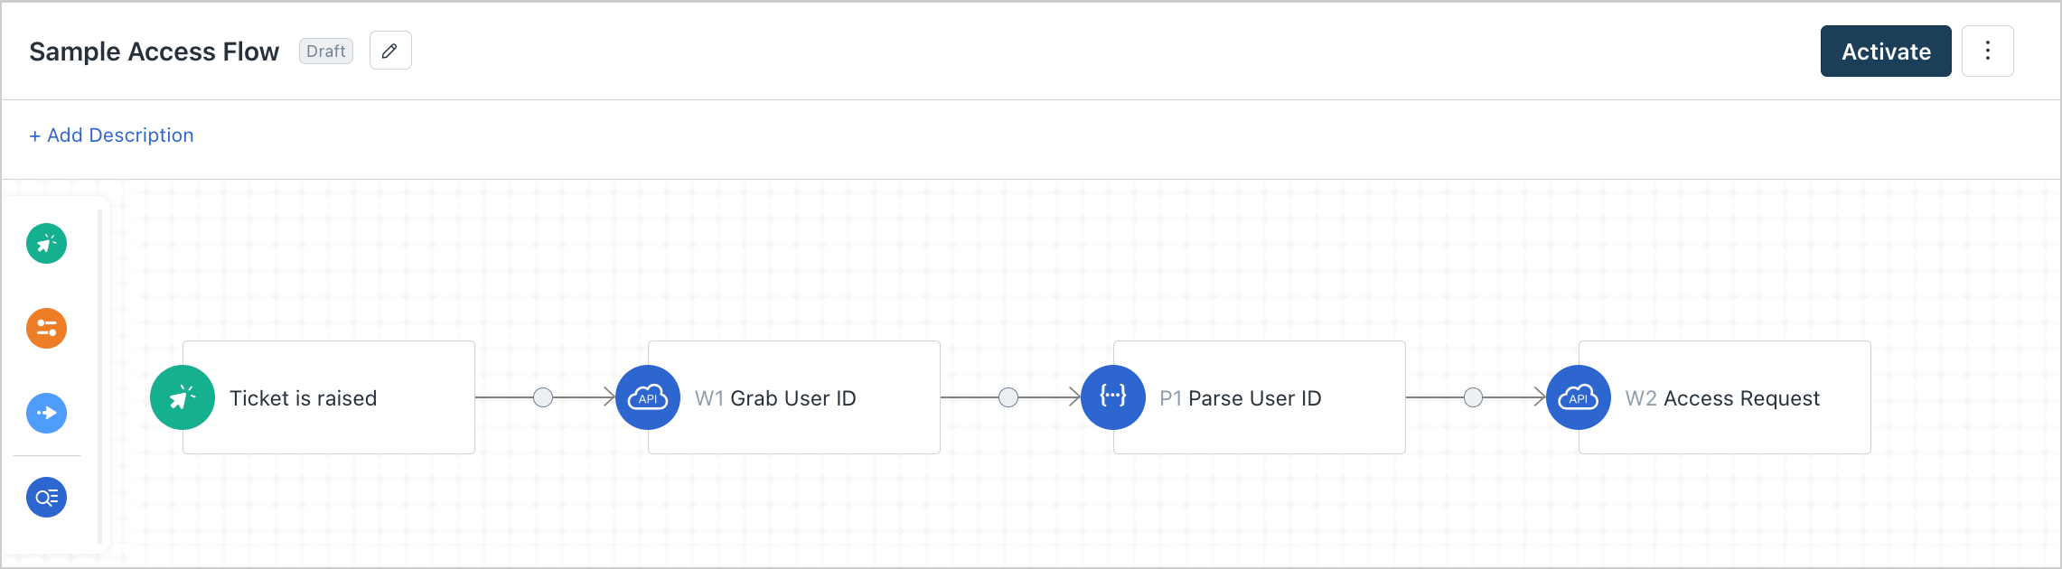Click the pencil edit icon beside Draft
Image resolution: width=2062 pixels, height=569 pixels.
pyautogui.click(x=390, y=51)
